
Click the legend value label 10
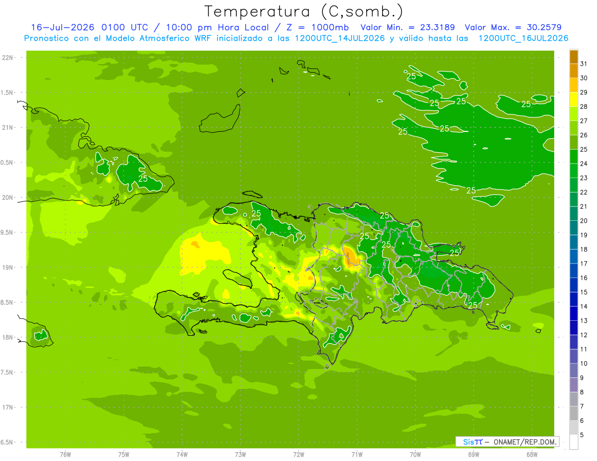click(584, 364)
